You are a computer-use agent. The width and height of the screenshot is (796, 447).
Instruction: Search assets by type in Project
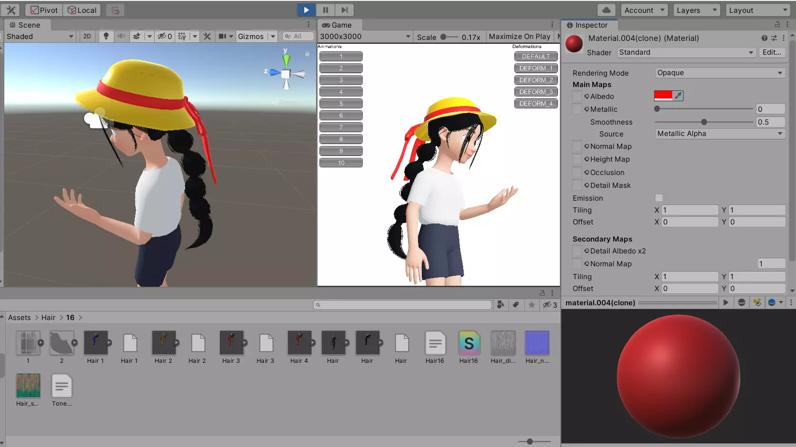point(500,305)
